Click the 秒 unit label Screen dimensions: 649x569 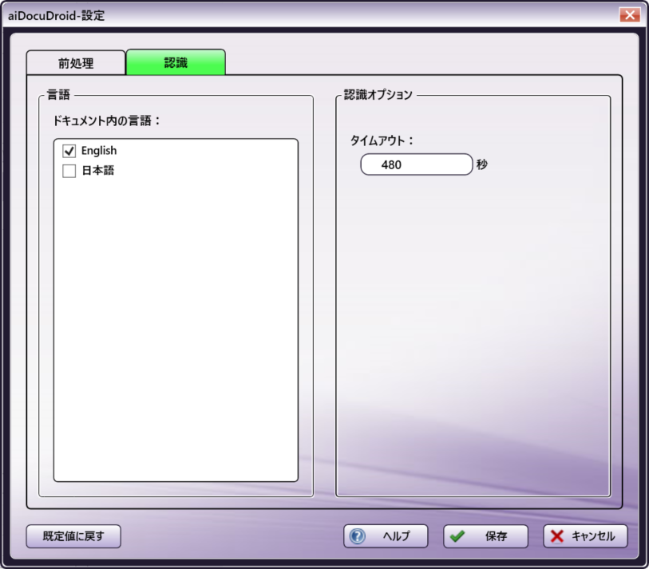pos(482,164)
